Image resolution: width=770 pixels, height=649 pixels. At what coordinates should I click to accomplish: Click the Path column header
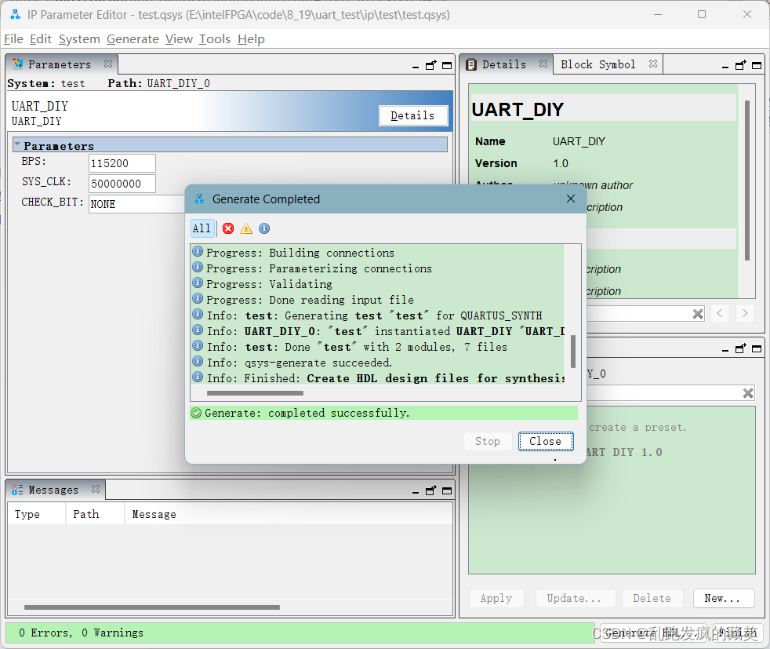95,514
